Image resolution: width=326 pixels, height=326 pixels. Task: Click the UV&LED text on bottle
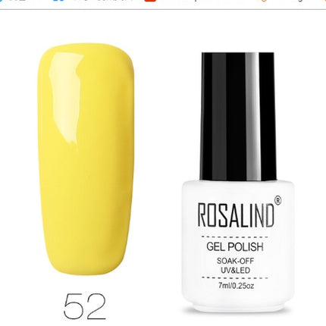(x=235, y=271)
